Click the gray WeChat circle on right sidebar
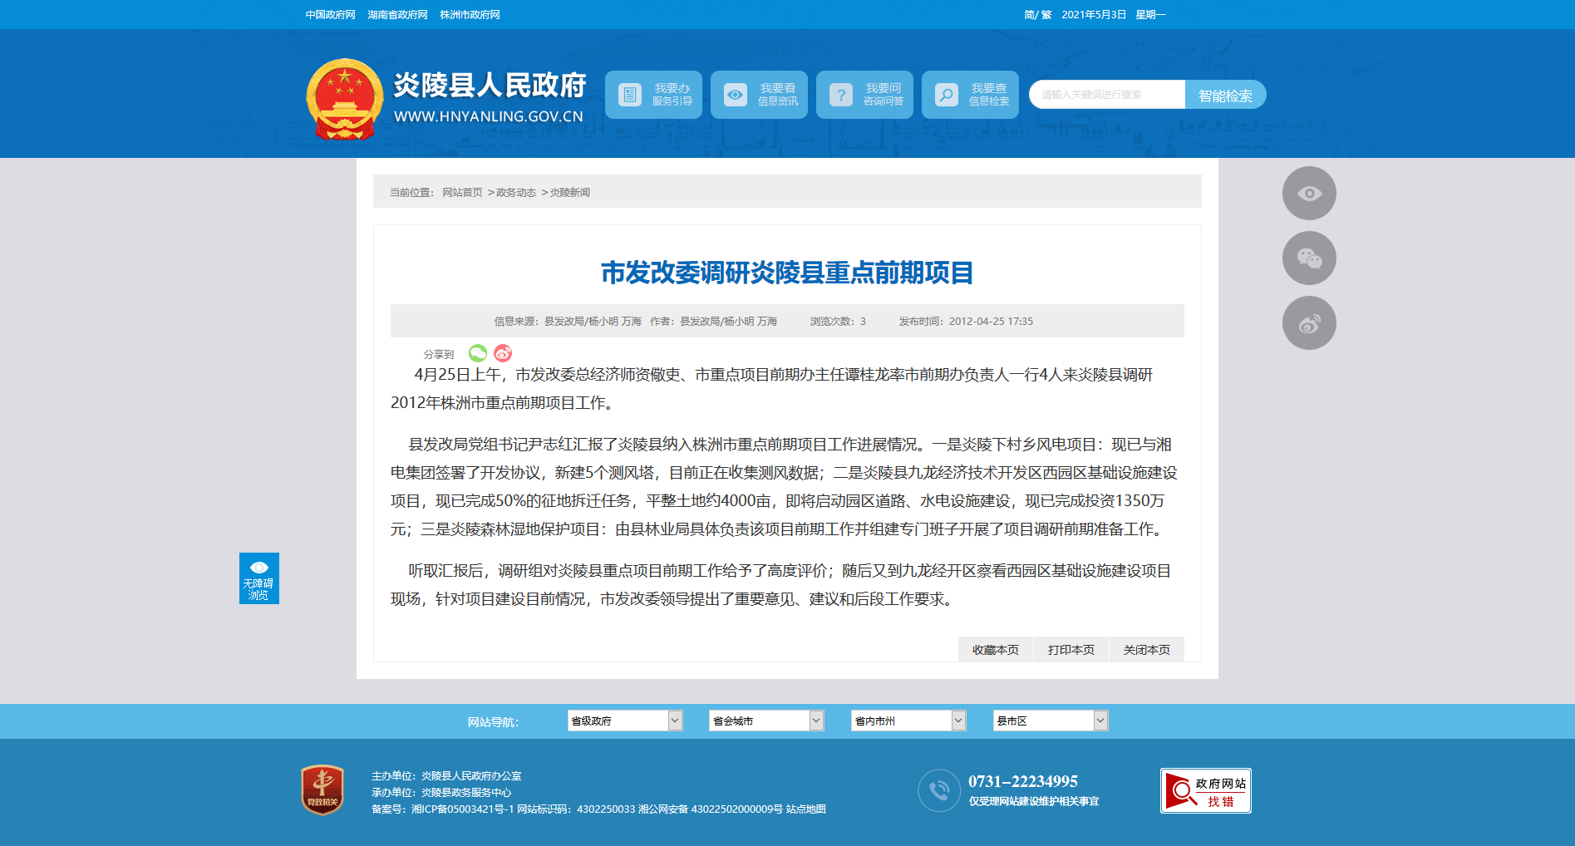 1309,258
